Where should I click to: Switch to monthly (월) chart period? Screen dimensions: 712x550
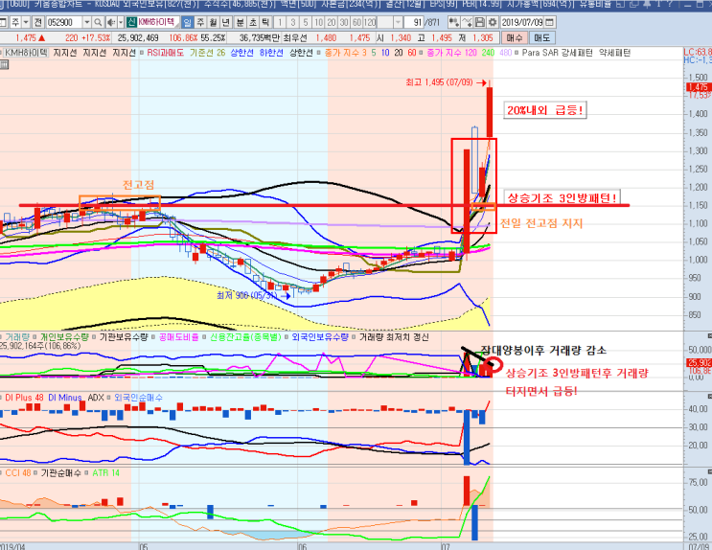214,22
